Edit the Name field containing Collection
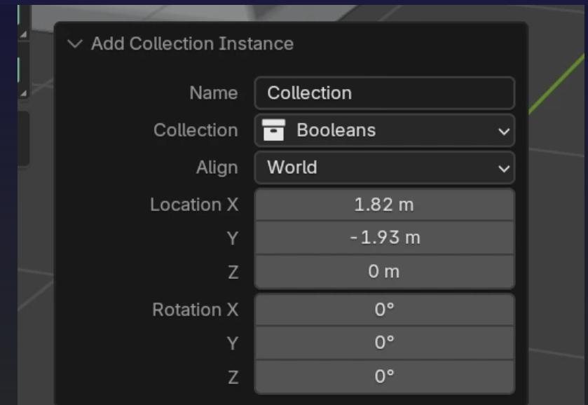 [x=384, y=93]
